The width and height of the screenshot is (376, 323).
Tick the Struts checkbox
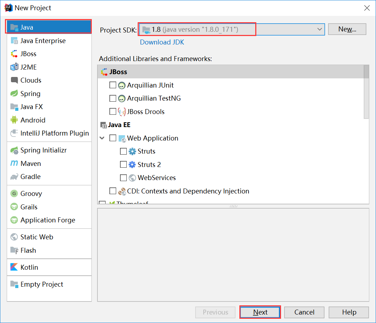tap(123, 151)
